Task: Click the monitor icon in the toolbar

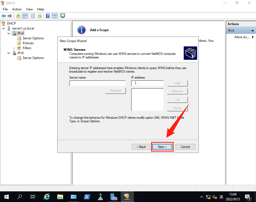Action: (63, 16)
